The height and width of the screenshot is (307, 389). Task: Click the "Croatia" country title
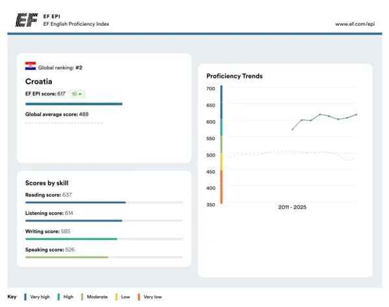tap(39, 82)
